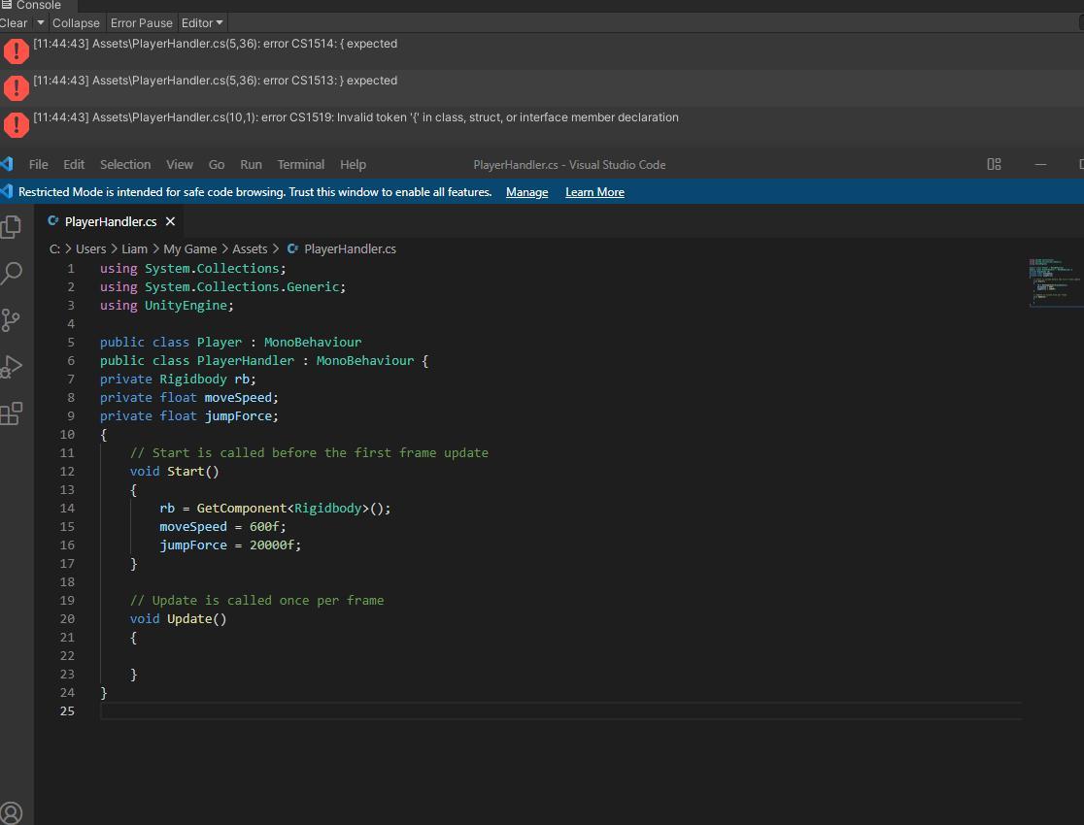This screenshot has width=1084, height=825.
Task: Open the Extensions view icon
Action: [12, 414]
